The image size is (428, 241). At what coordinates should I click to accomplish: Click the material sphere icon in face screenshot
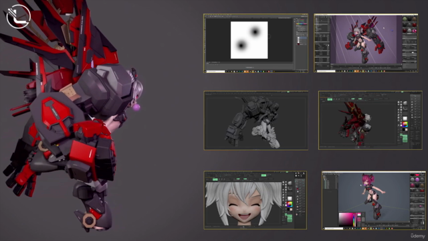coord(290,183)
